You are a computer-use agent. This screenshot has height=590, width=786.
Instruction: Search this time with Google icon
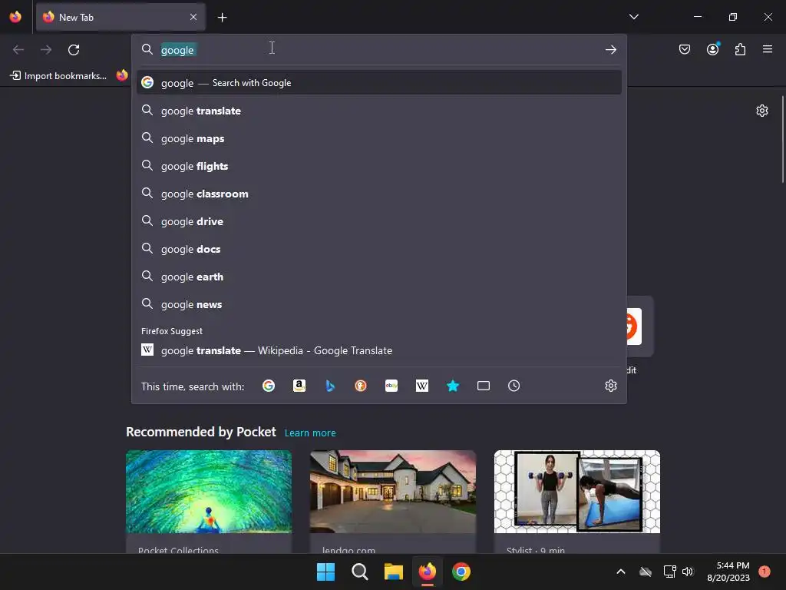(269, 386)
